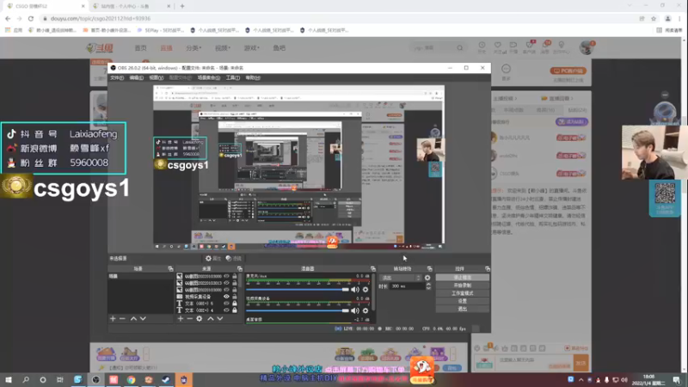The width and height of the screenshot is (688, 387).
Task: Open scene transition properties gear
Action: coord(427,278)
